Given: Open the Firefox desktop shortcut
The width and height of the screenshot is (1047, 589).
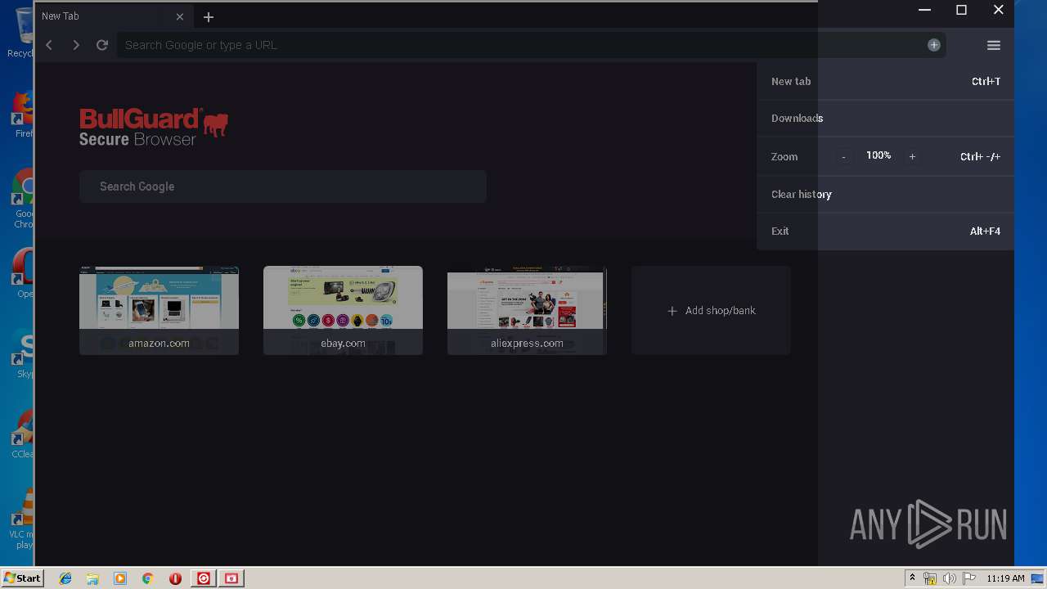Looking at the screenshot, I should coord(22,115).
